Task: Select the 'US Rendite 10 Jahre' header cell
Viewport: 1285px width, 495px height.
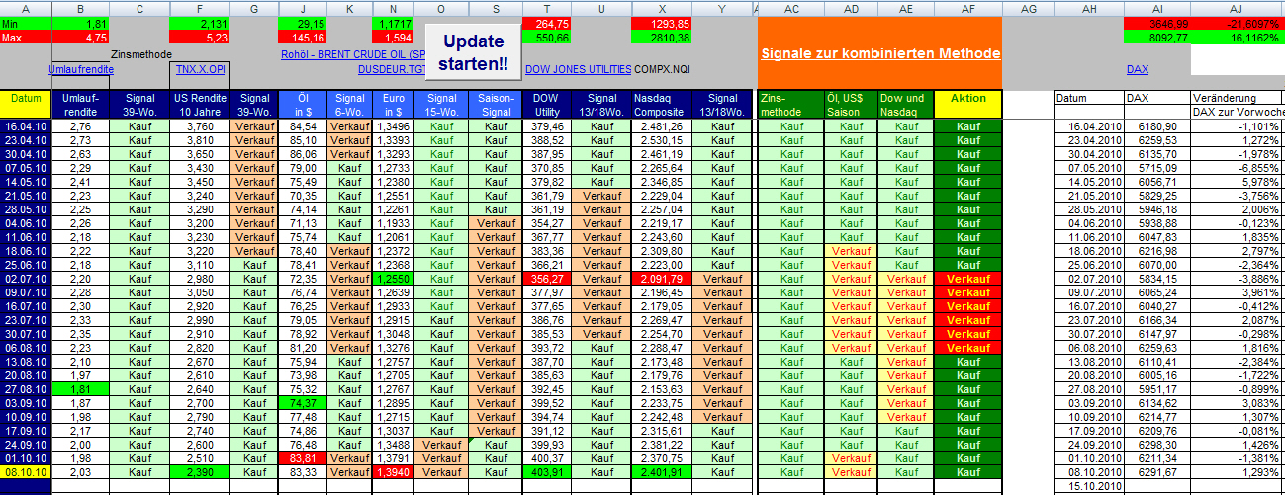Action: pyautogui.click(x=200, y=105)
